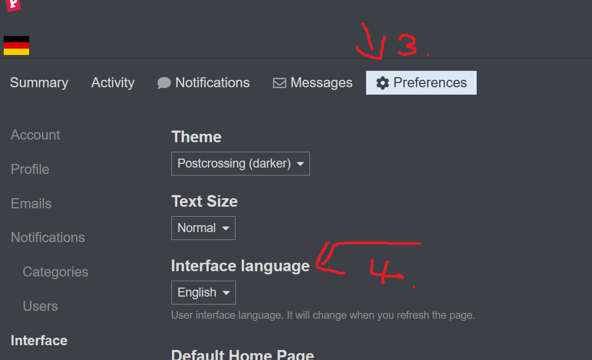Open Profile settings in sidebar
This screenshot has height=360, width=592.
[30, 169]
